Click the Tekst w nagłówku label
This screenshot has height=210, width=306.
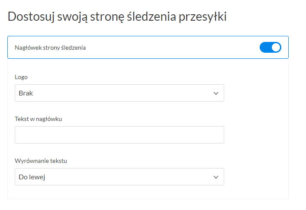point(38,119)
